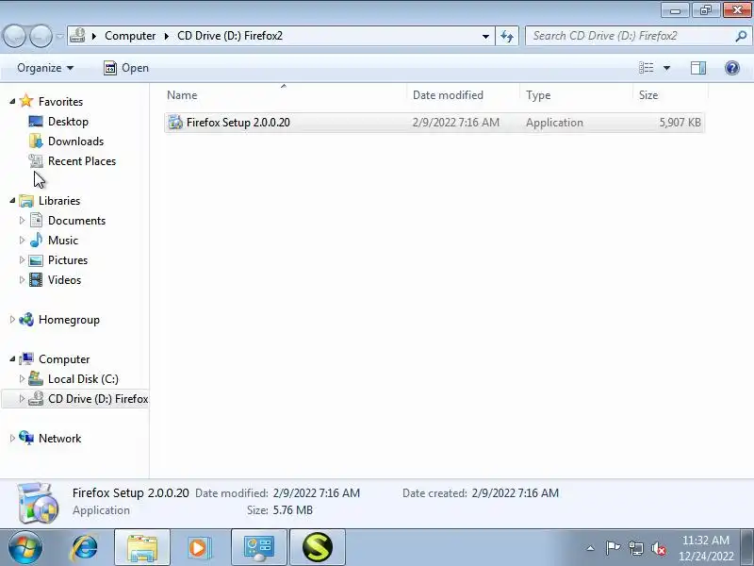Viewport: 754px width, 566px height.
Task: Open Desktop in Favorites
Action: click(x=68, y=122)
